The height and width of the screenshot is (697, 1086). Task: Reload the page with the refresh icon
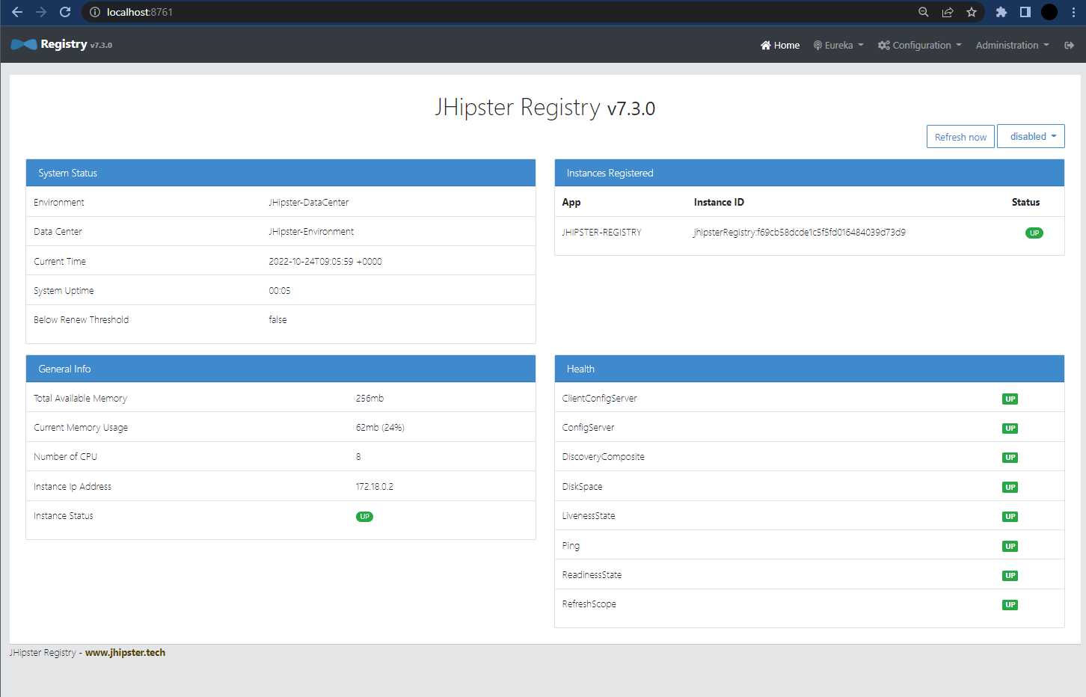(65, 12)
